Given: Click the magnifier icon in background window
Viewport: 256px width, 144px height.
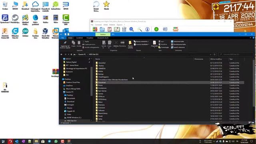Looking at the screenshot, I should [132, 29].
